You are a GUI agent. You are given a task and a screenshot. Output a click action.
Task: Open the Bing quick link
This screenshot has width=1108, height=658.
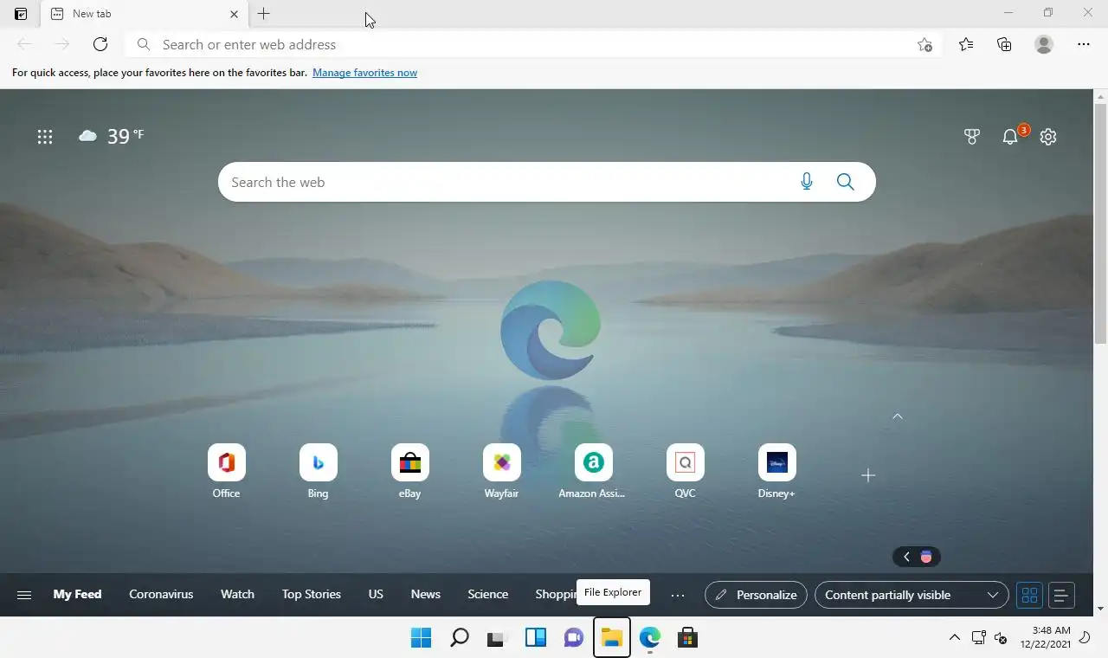coord(319,472)
